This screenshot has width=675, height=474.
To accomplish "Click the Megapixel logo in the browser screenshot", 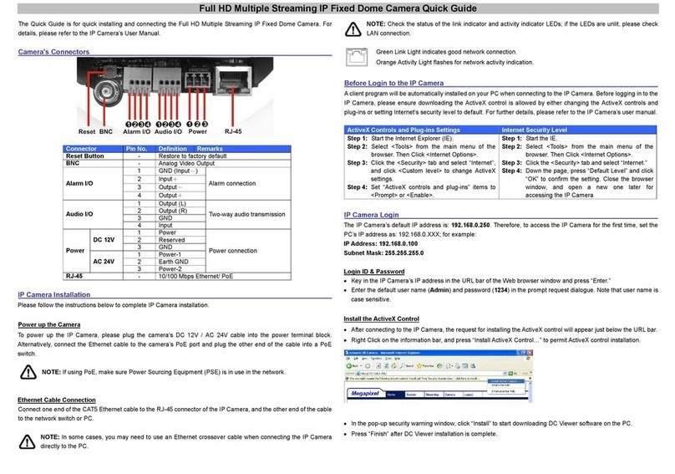I will point(365,394).
